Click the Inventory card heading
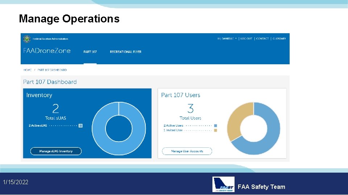 pyautogui.click(x=39, y=95)
